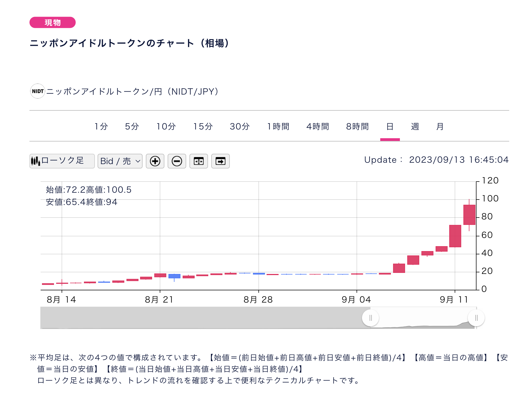Click the Update timestamp text
The image size is (531, 416).
tap(436, 160)
